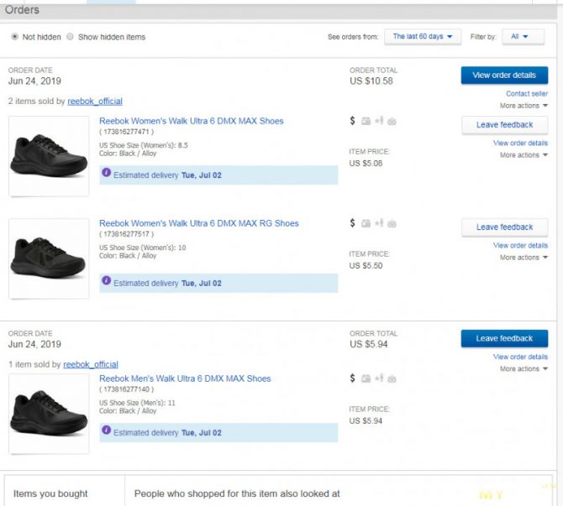Expand More actions for the $5.08 item
Screen dimensions: 563x506
[524, 155]
